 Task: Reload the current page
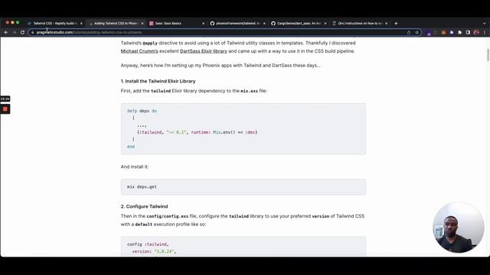coord(22,32)
